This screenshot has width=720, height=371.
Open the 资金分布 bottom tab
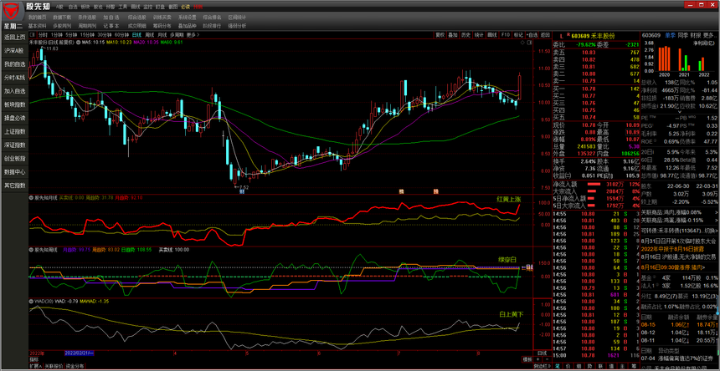click(x=75, y=367)
